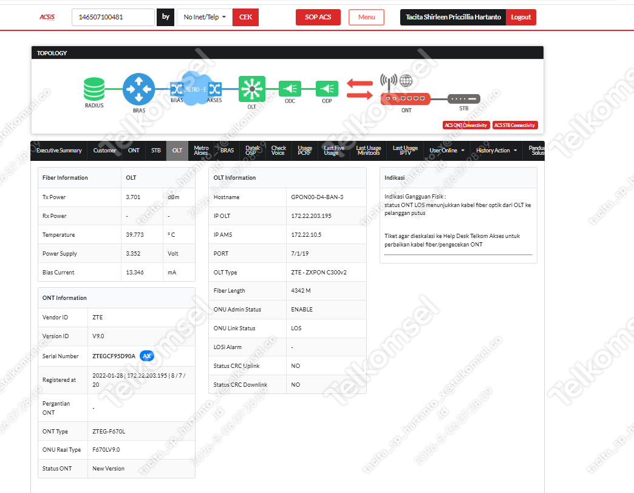Open the Last Usage IPTV tab
Viewport: 634px width, 493px height.
[405, 151]
